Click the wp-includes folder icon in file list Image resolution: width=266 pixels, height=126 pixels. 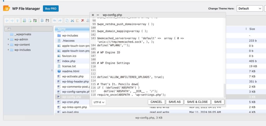(x=59, y=35)
